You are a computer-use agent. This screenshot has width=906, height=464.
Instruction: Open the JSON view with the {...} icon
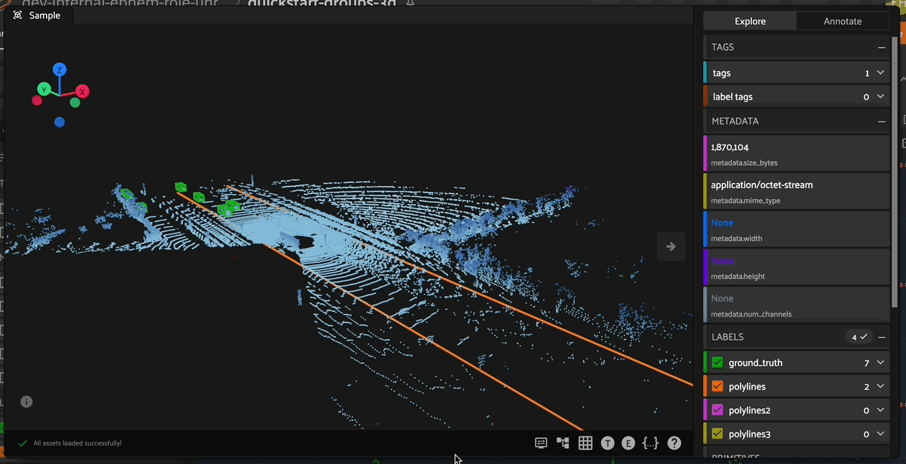651,443
